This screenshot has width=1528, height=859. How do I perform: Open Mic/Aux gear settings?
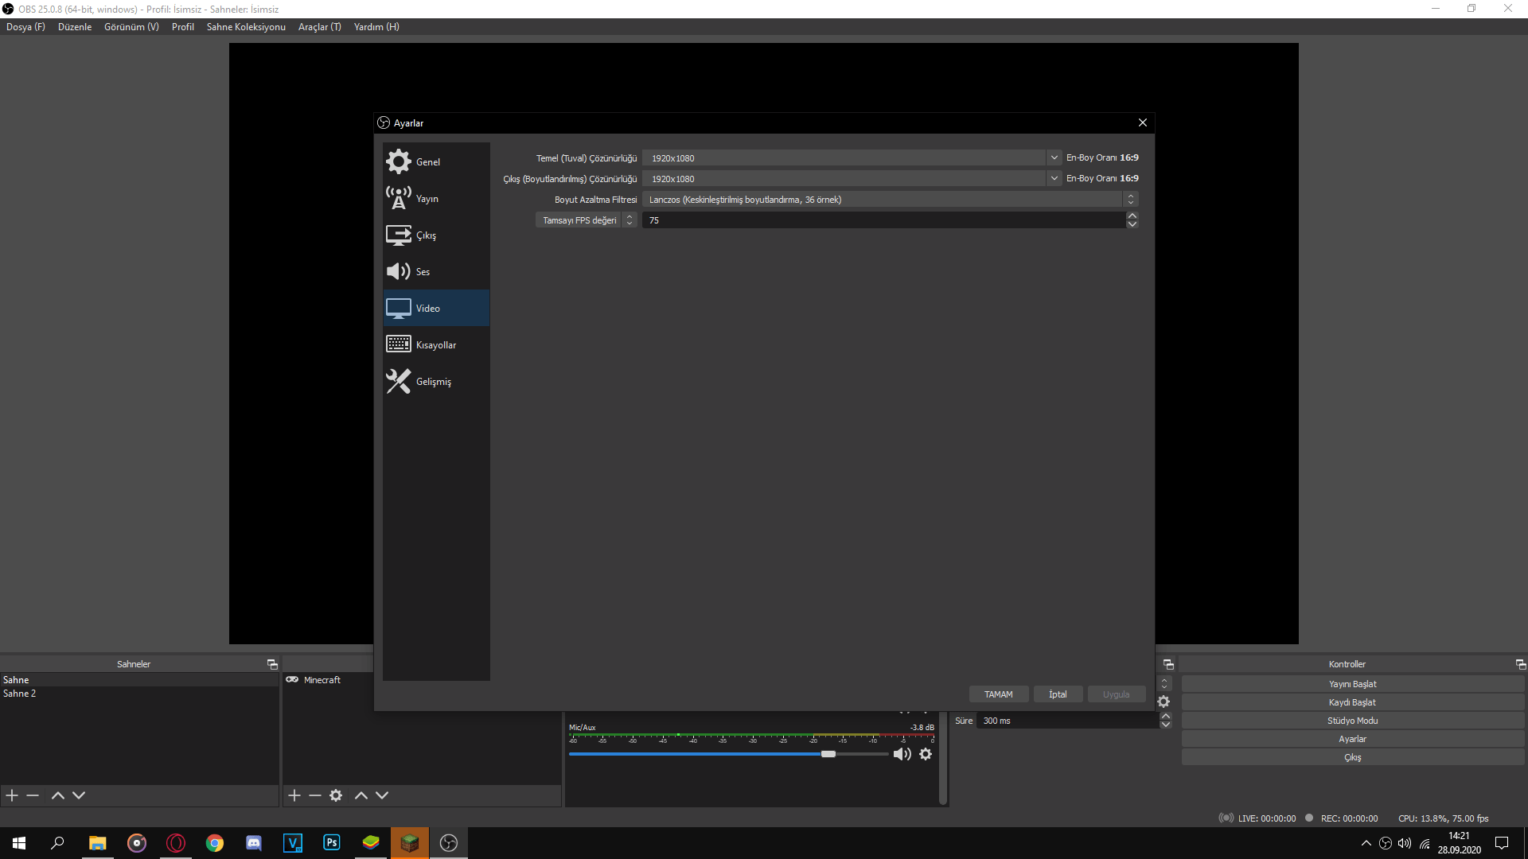tap(926, 754)
